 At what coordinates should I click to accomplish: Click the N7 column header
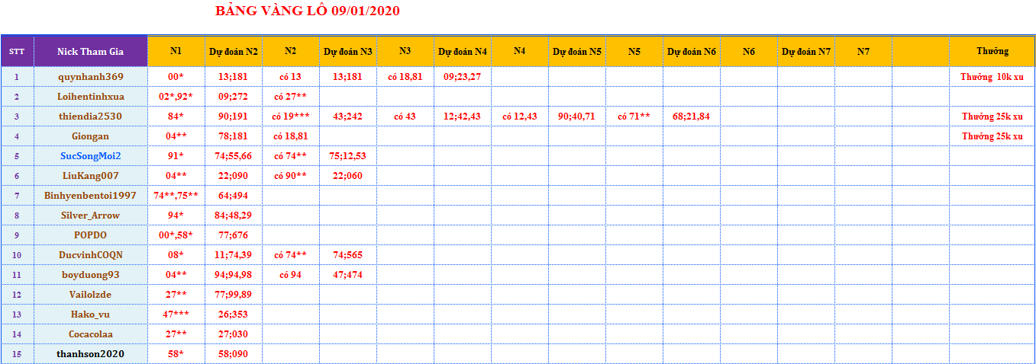pos(863,51)
